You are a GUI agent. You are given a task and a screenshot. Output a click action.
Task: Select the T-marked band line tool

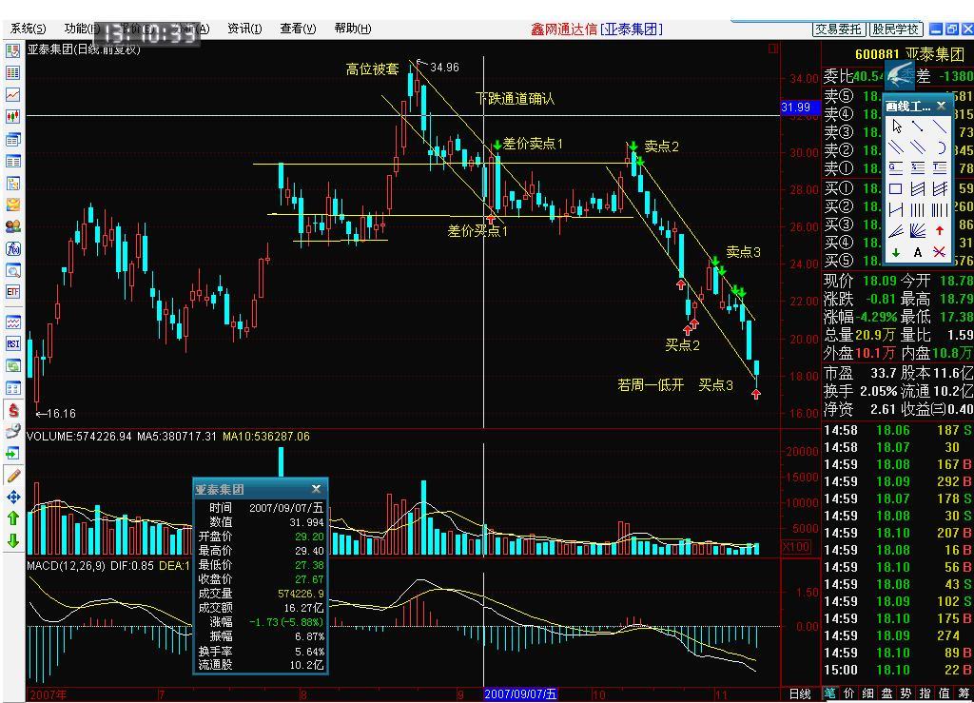click(x=939, y=167)
